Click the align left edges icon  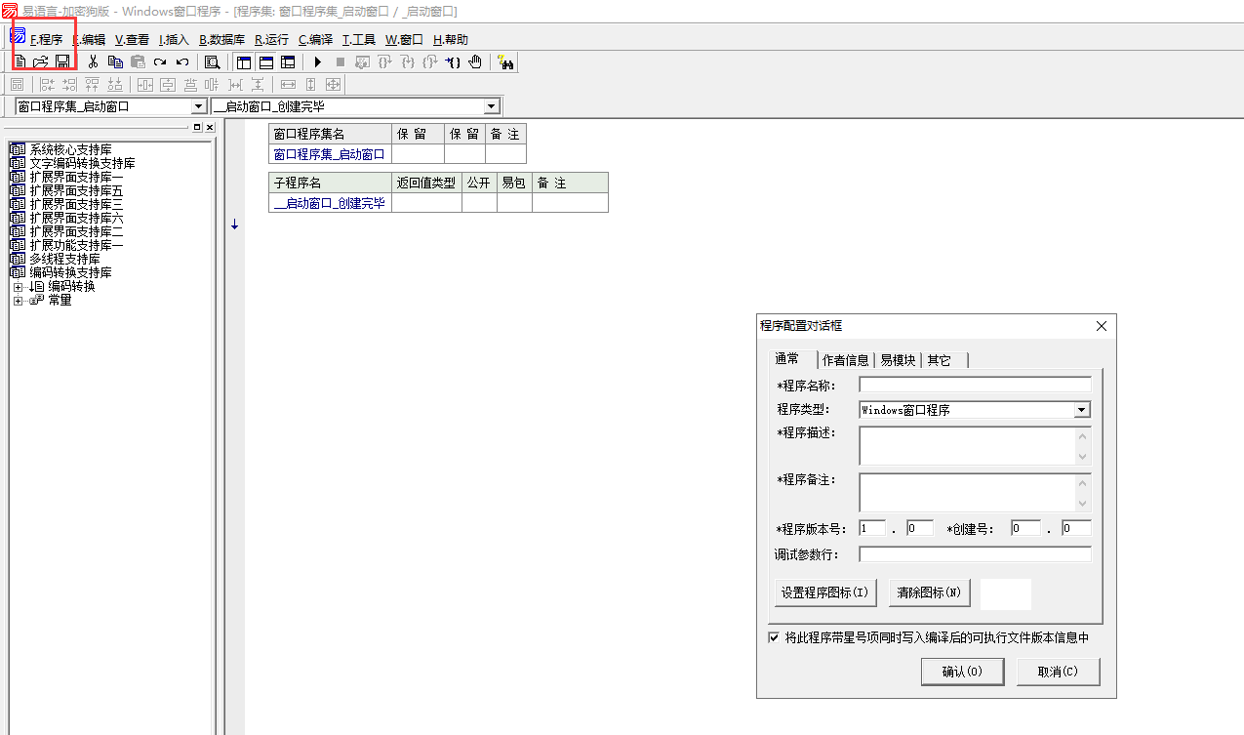tap(47, 85)
